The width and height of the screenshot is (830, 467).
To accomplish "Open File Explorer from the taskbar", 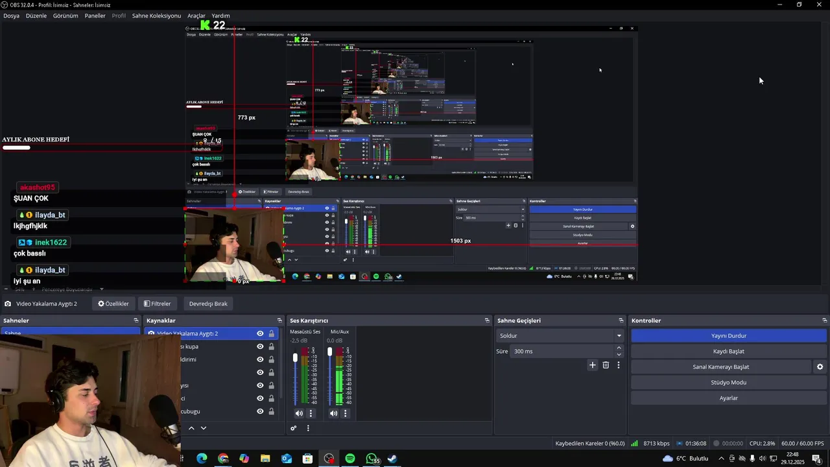I will (x=265, y=459).
